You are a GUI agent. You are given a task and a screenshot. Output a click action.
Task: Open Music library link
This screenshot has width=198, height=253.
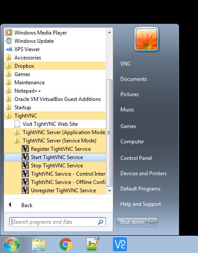coord(127,110)
